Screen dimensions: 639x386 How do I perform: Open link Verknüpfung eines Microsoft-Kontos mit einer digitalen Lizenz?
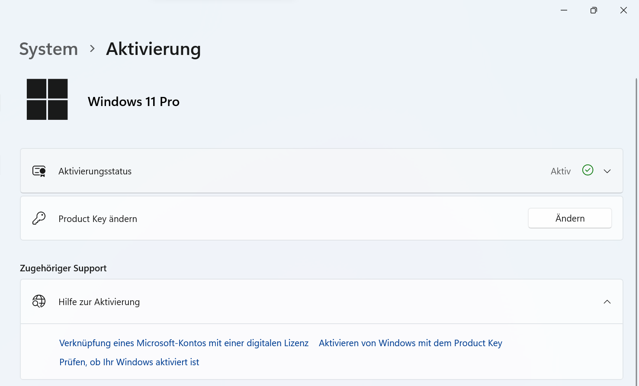coord(184,343)
